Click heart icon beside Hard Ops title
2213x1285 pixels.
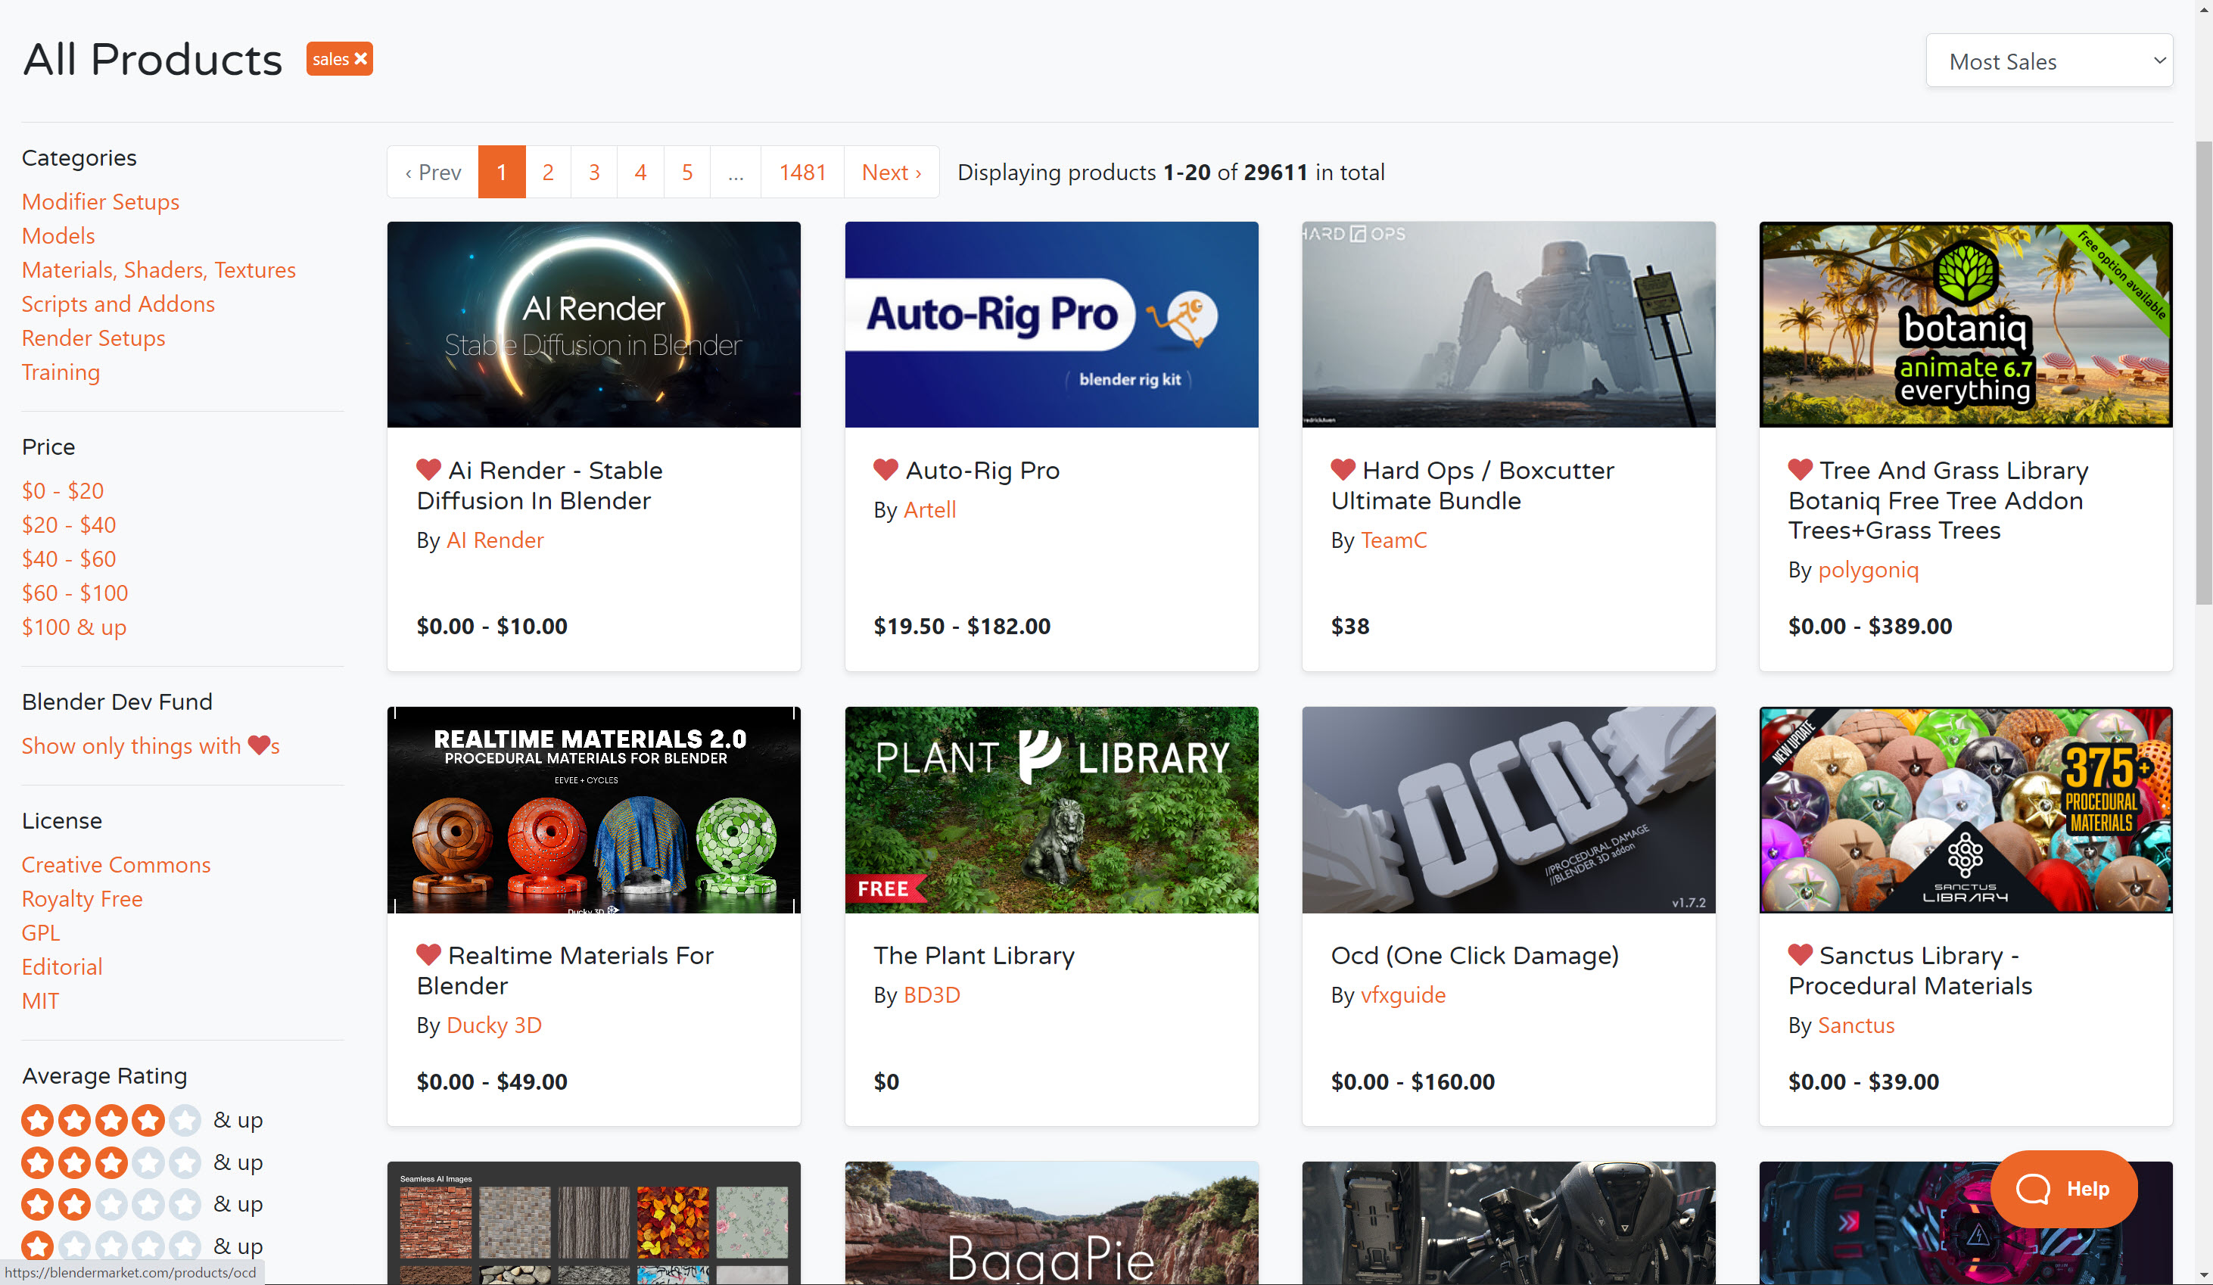tap(1343, 470)
